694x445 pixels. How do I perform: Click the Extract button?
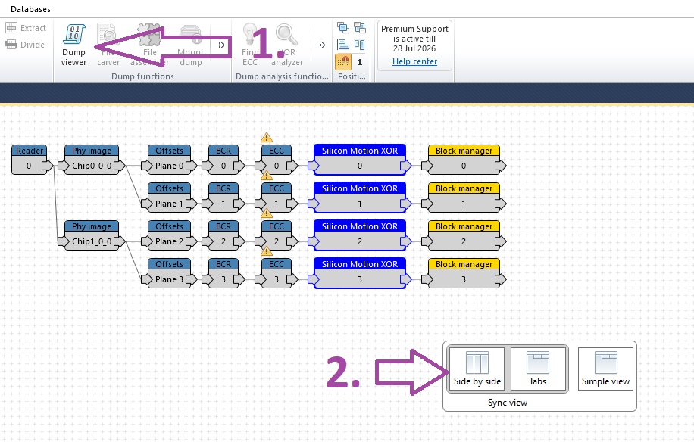(26, 28)
